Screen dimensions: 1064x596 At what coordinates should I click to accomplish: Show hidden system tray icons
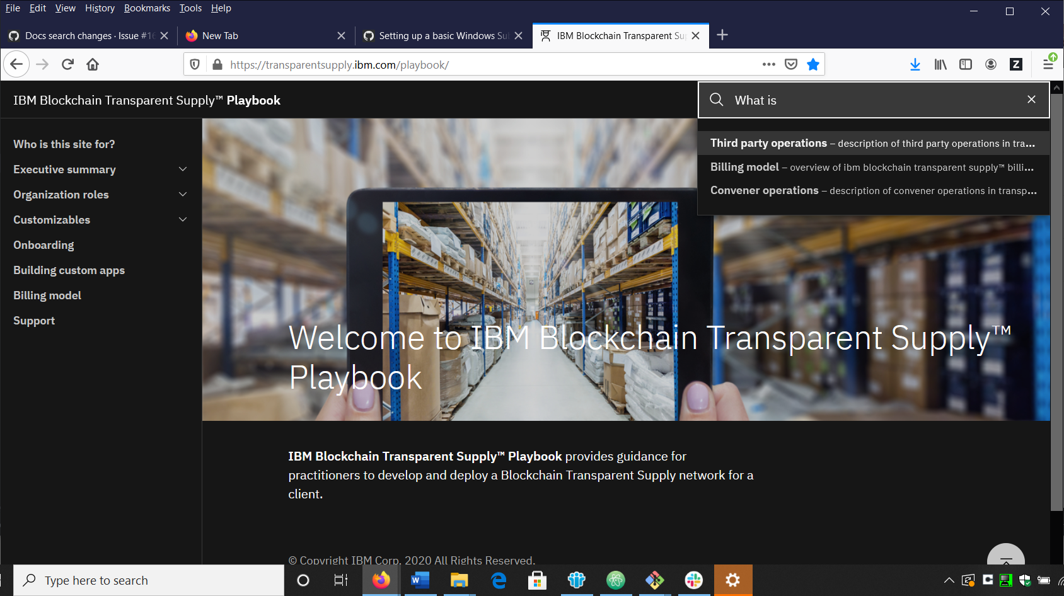click(x=949, y=580)
